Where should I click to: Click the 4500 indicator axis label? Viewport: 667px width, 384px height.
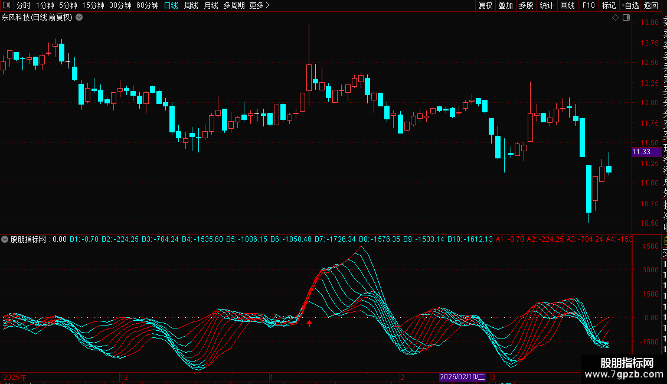(650, 246)
